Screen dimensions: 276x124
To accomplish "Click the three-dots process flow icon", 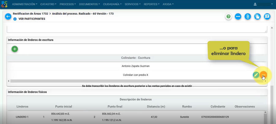I will point(238,16).
